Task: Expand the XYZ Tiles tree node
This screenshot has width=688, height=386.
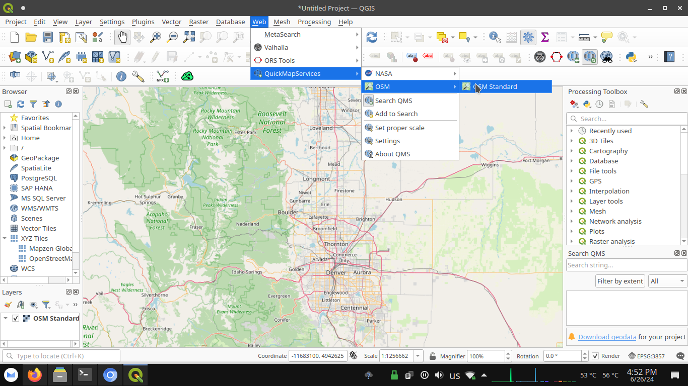Action: 5,238
